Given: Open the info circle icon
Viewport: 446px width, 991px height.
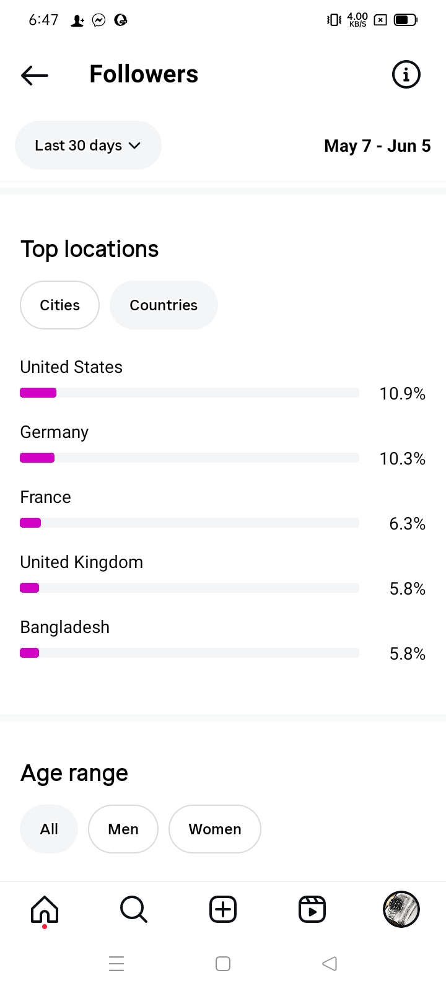Looking at the screenshot, I should click(x=406, y=75).
